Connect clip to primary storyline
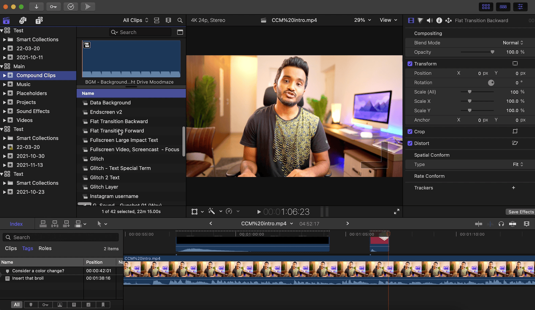 pyautogui.click(x=43, y=224)
